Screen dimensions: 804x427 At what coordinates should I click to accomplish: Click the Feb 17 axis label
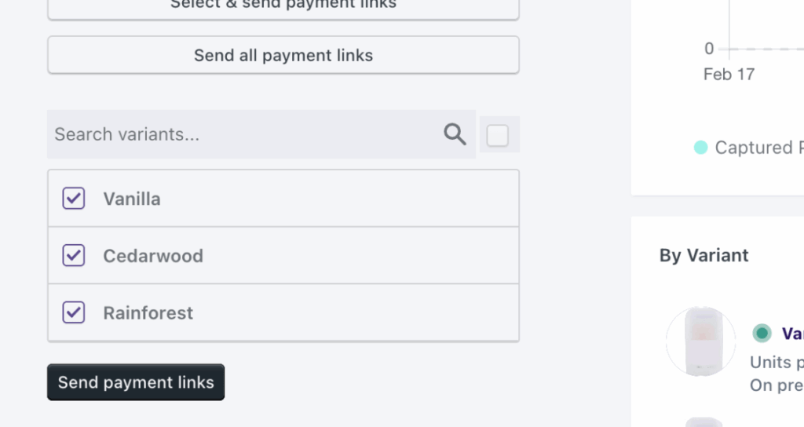coord(729,75)
